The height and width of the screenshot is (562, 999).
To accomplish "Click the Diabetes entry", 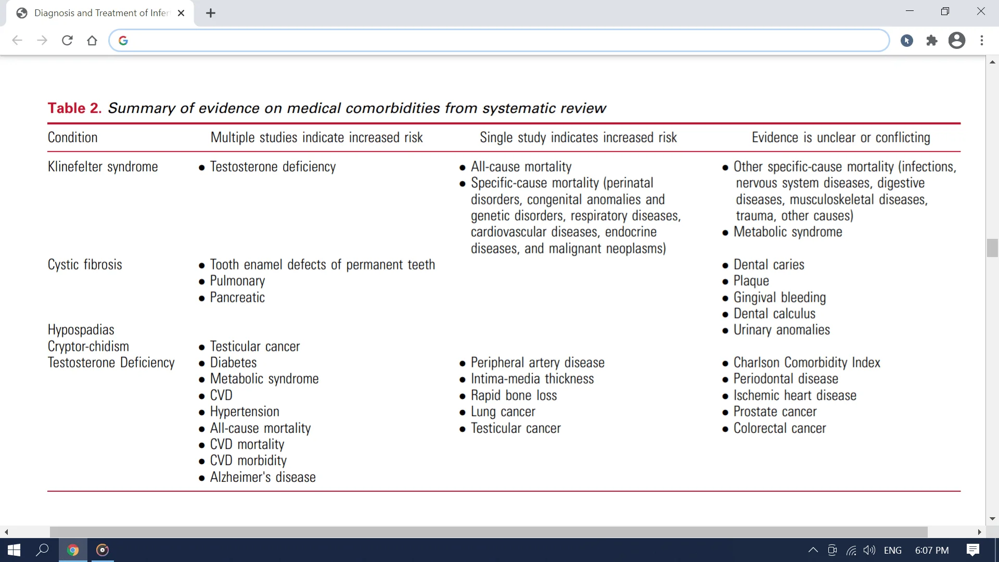I will pos(233,363).
